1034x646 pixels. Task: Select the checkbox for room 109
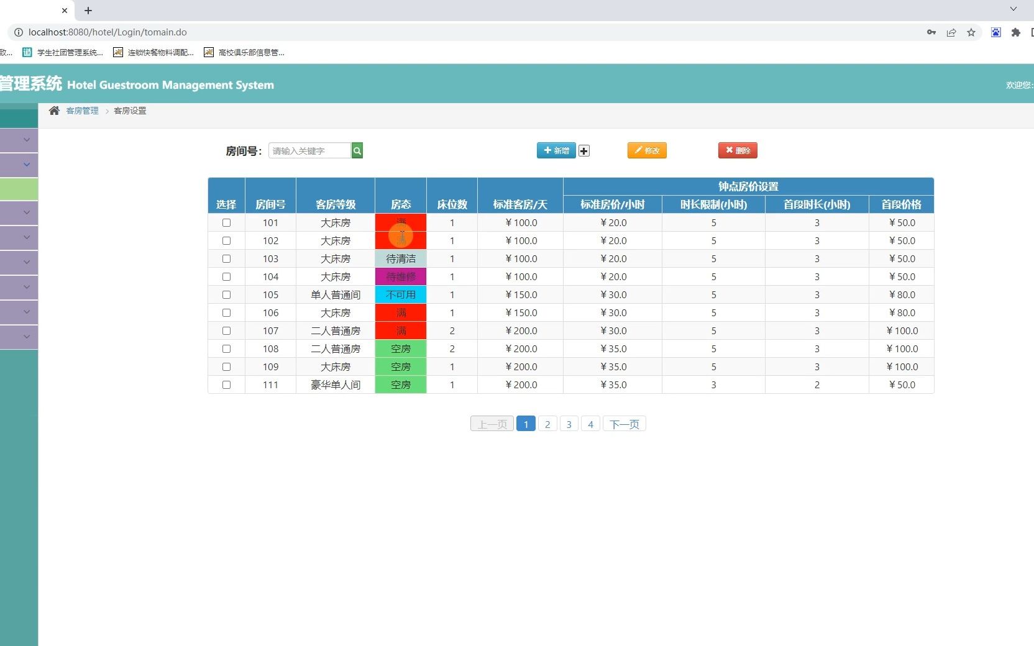click(226, 366)
